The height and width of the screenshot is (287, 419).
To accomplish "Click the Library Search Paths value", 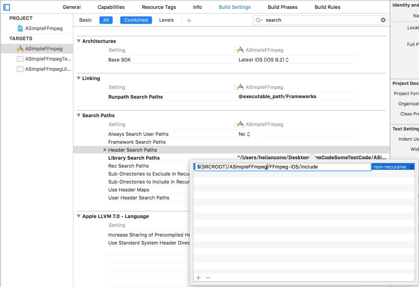I will pos(311,158).
